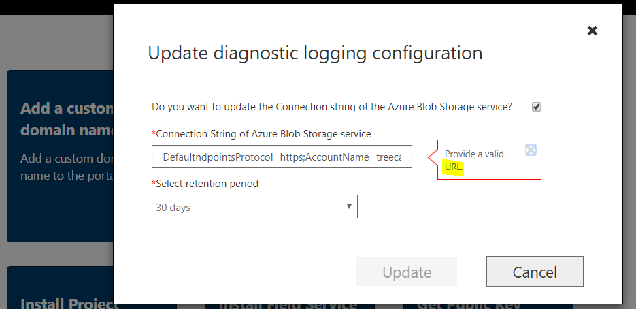Click the Connection String input field

pyautogui.click(x=282, y=157)
